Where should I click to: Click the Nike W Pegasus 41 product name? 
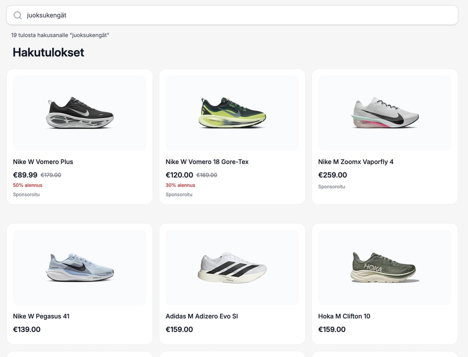click(41, 316)
